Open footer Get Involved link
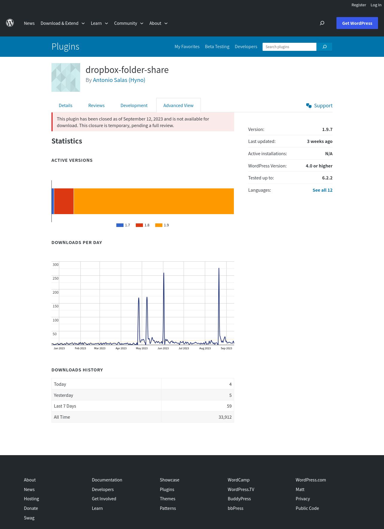384x529 pixels. (x=104, y=499)
